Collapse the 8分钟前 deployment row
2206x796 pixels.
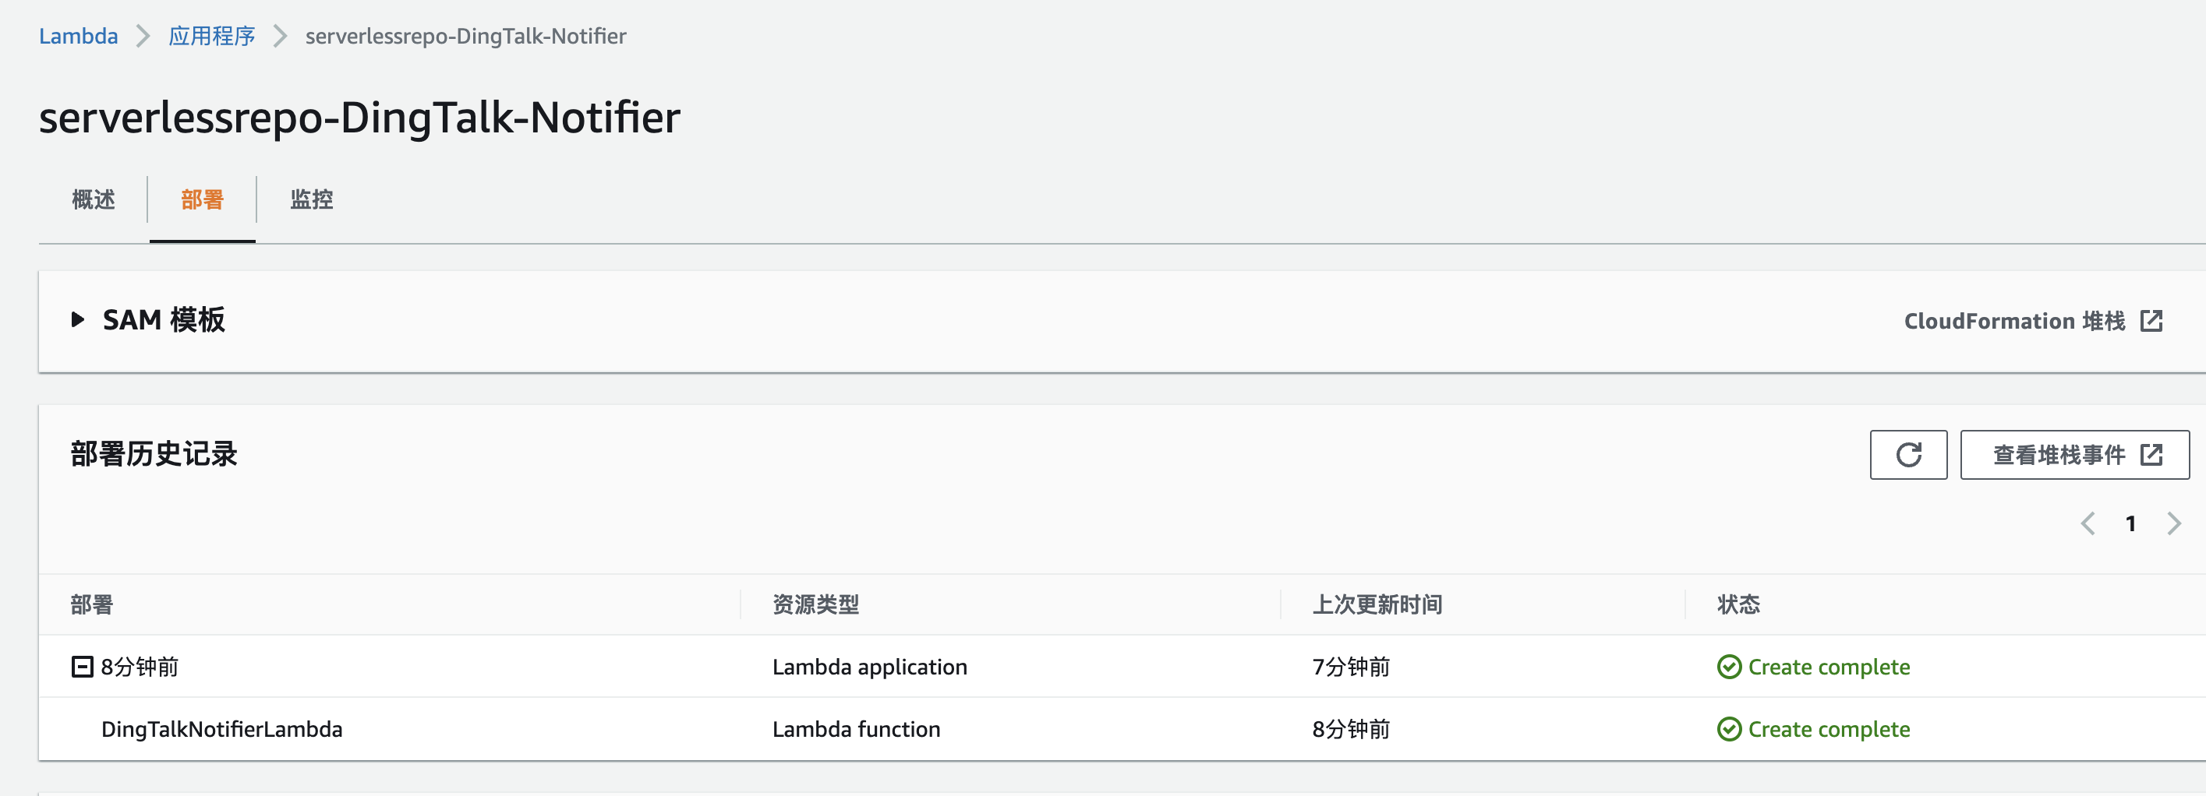click(82, 667)
